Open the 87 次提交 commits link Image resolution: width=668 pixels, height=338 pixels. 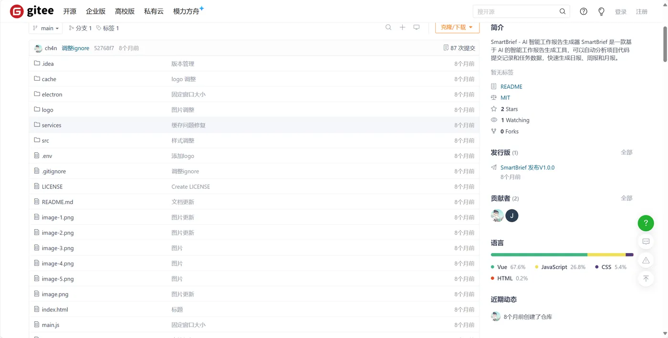(459, 48)
